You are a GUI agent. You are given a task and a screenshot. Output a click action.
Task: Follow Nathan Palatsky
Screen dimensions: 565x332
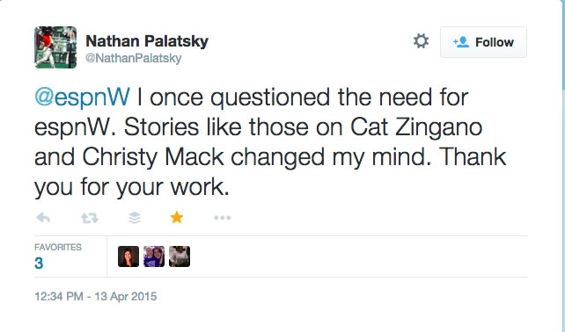(x=483, y=42)
